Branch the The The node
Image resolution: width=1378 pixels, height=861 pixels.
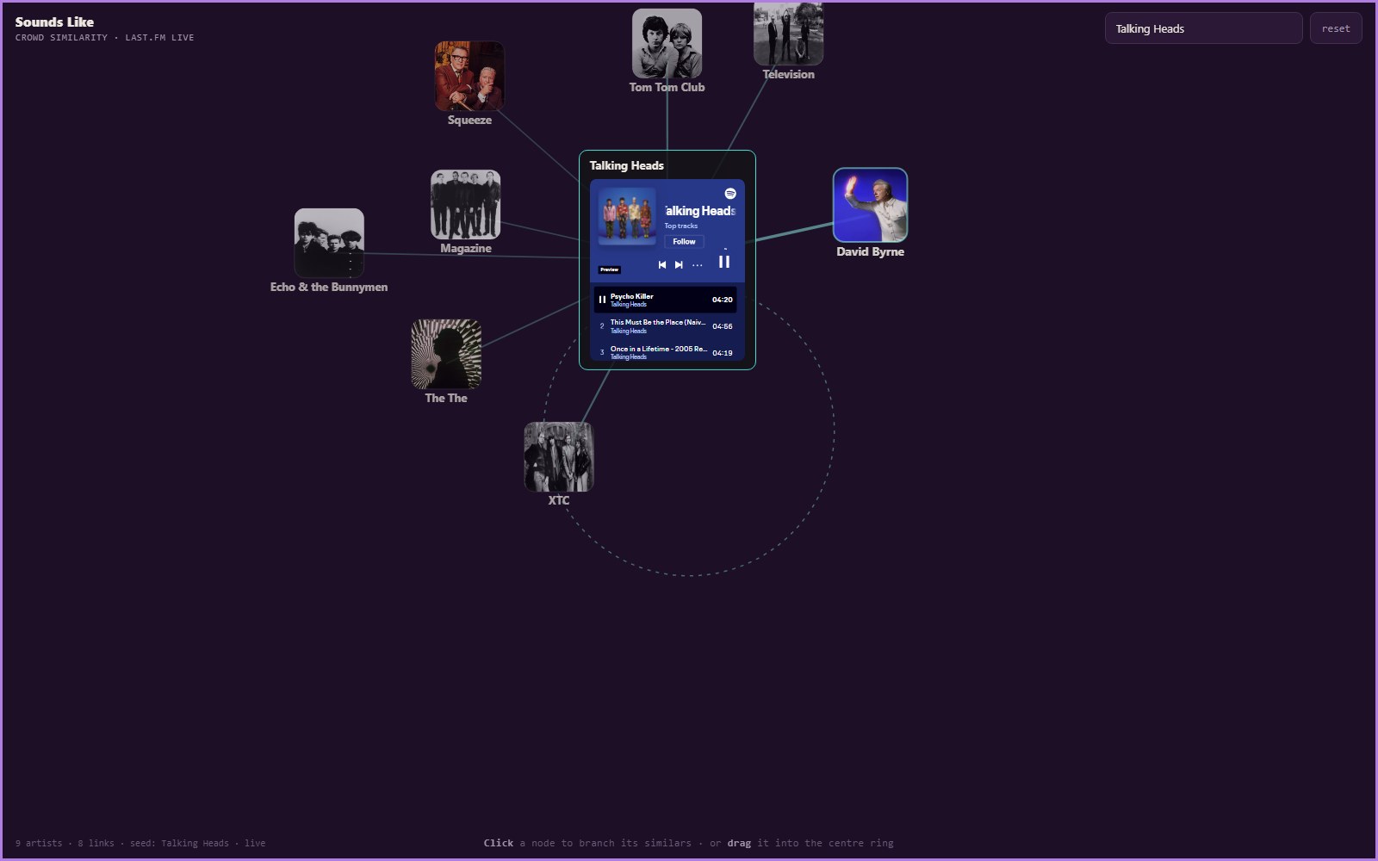[x=446, y=355]
